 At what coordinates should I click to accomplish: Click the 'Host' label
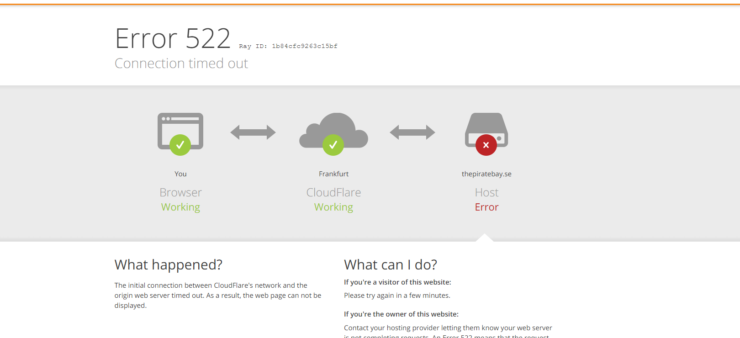click(486, 192)
